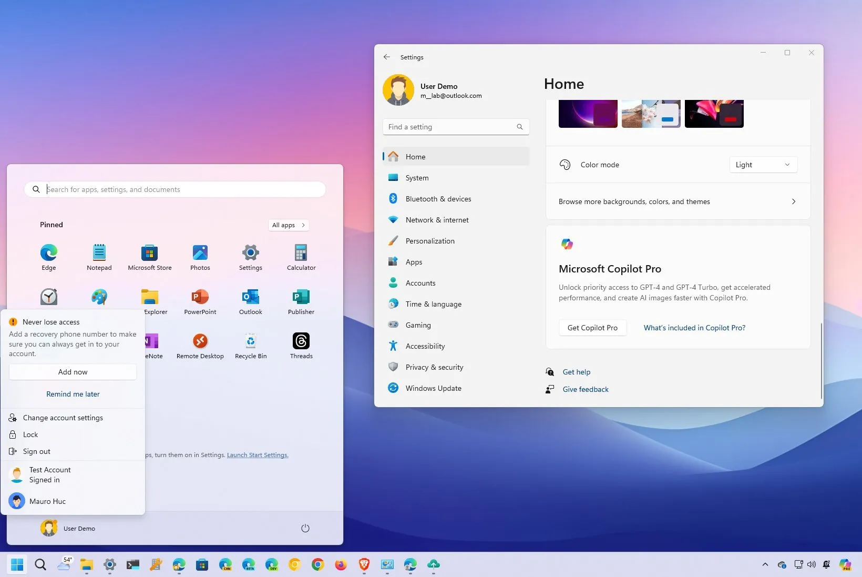Open System settings page
The height and width of the screenshot is (577, 862).
pyautogui.click(x=456, y=178)
